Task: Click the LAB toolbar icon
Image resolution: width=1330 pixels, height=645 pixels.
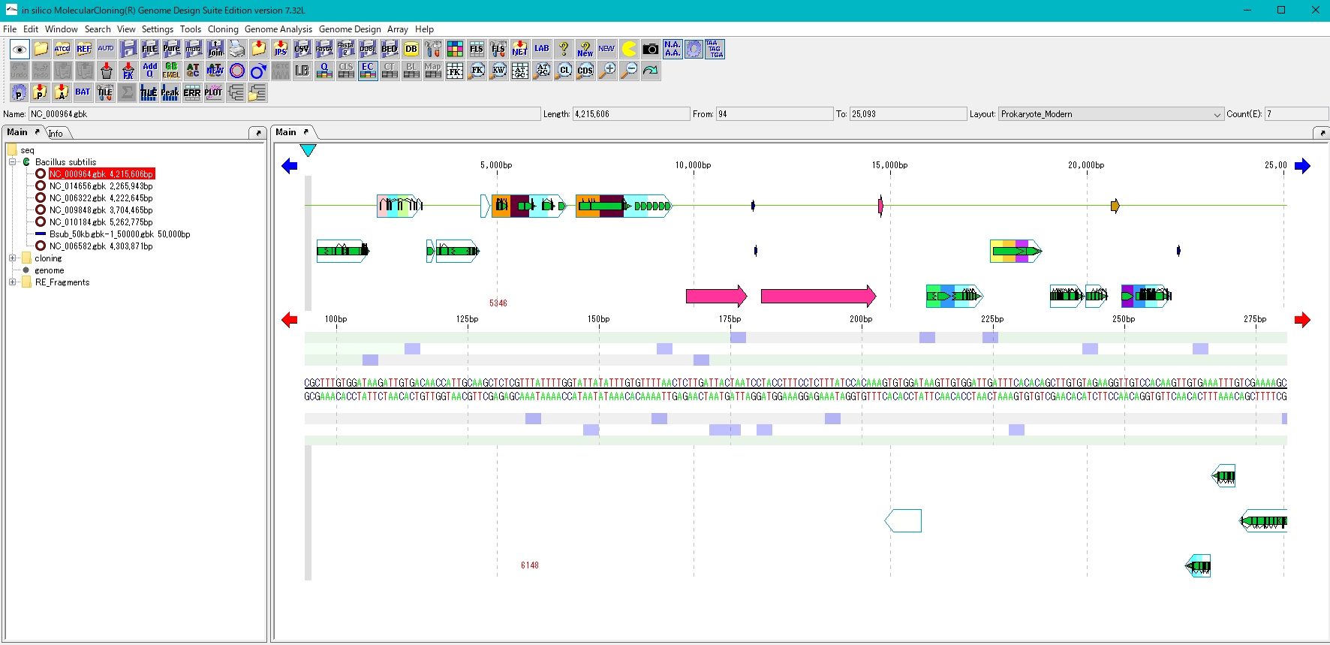Action: point(541,50)
